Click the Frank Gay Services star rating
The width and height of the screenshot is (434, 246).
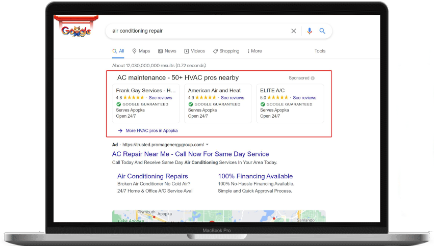(134, 98)
